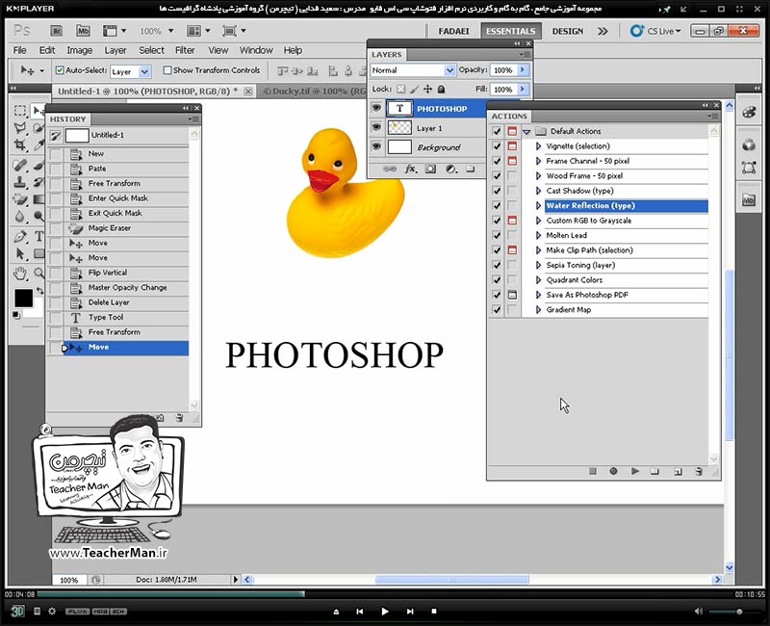Open the Window menu

[256, 50]
